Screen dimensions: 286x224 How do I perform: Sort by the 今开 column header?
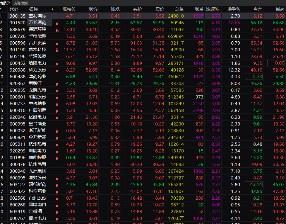[x=258, y=9]
